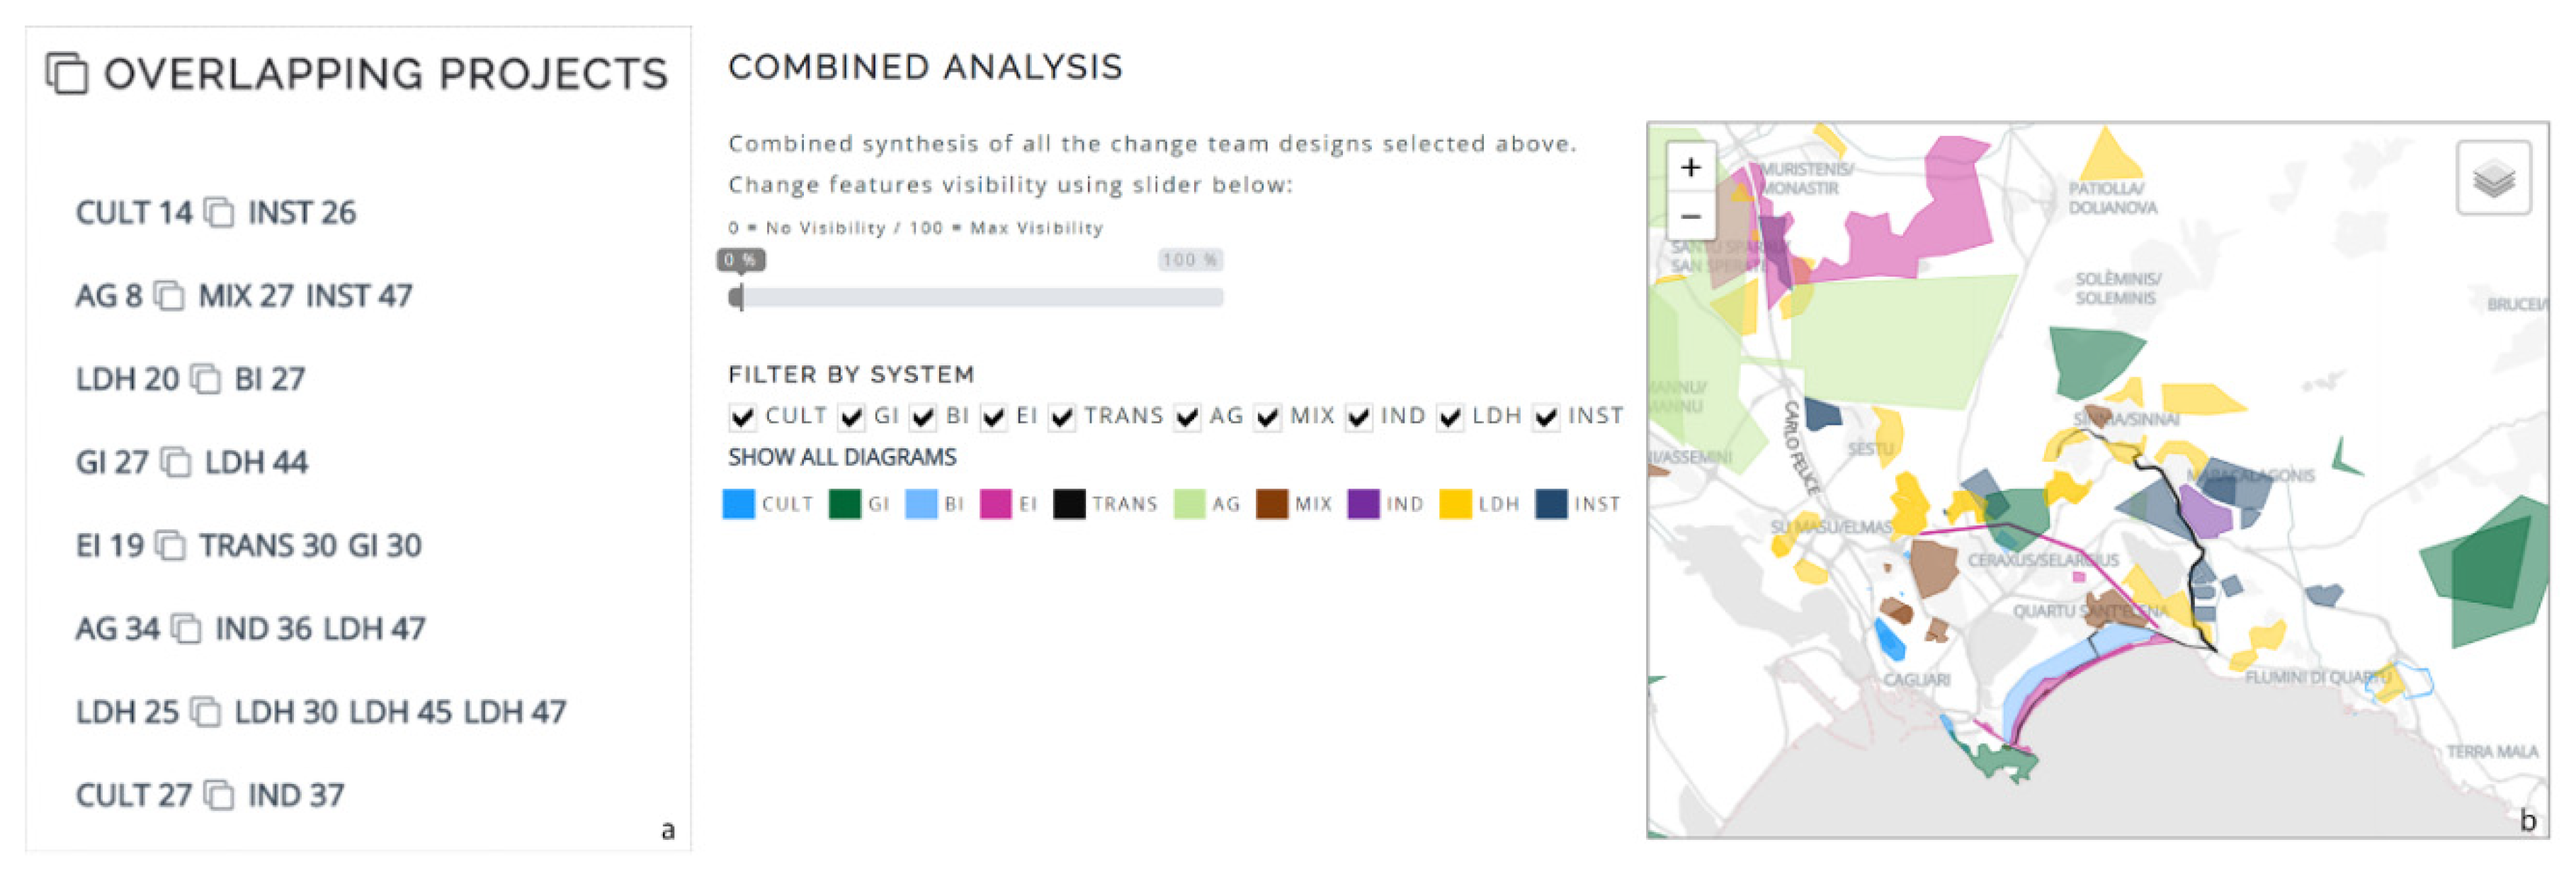
Task: Select the INST 26 overlapping project
Action: (302, 213)
